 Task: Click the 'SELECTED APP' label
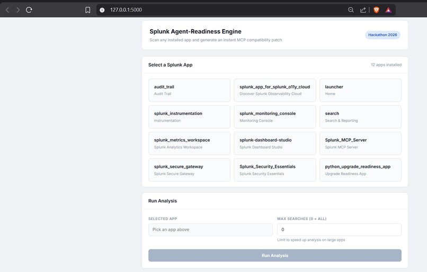tap(163, 219)
